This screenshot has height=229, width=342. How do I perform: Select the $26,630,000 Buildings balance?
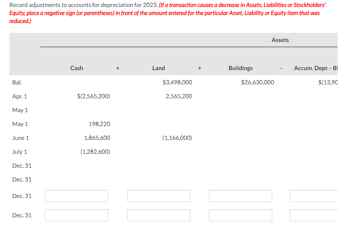click(x=257, y=82)
